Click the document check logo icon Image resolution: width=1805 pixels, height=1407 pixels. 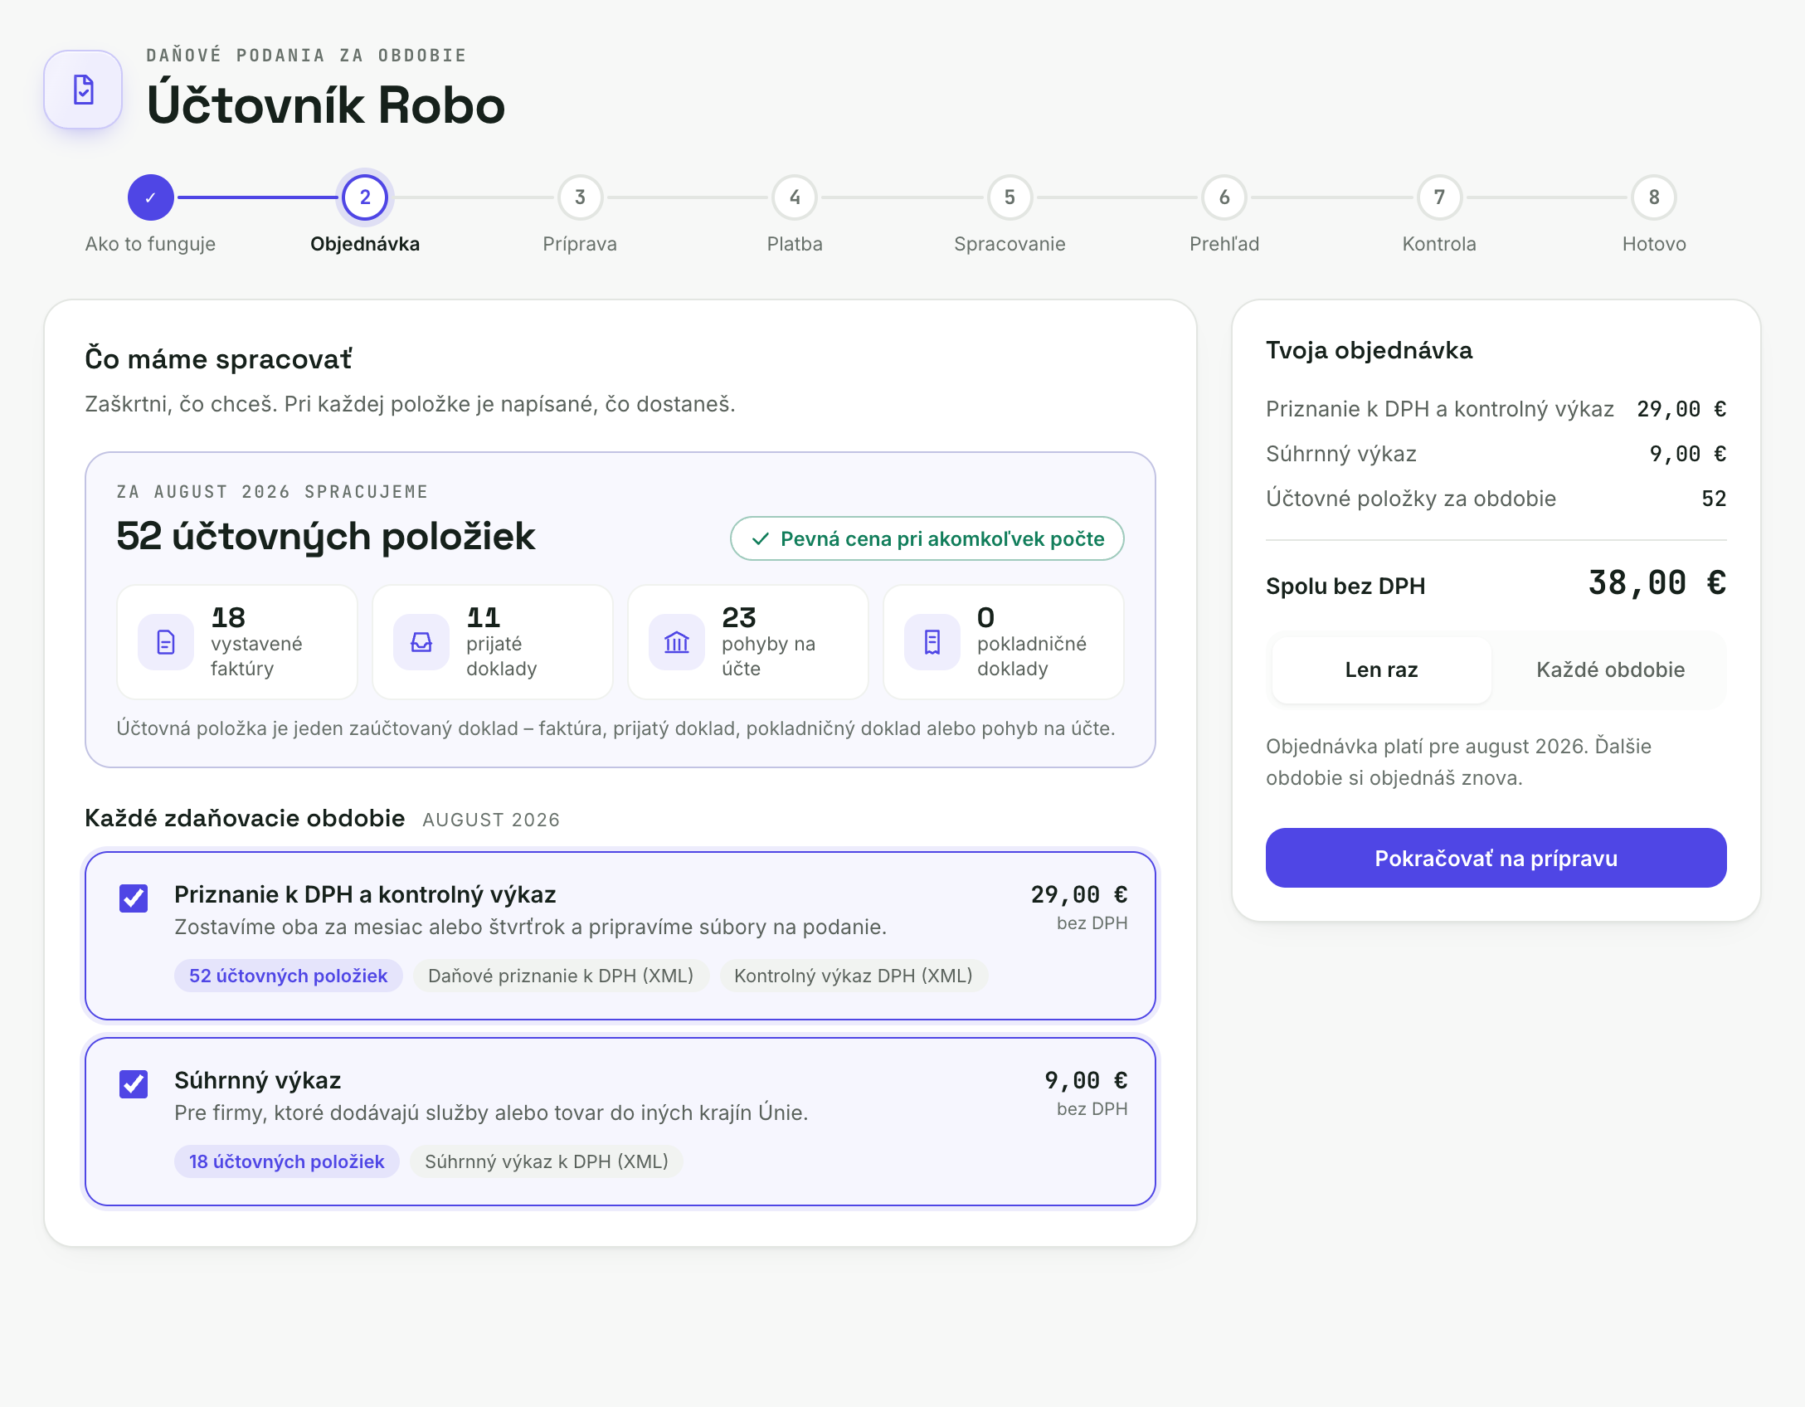[83, 90]
